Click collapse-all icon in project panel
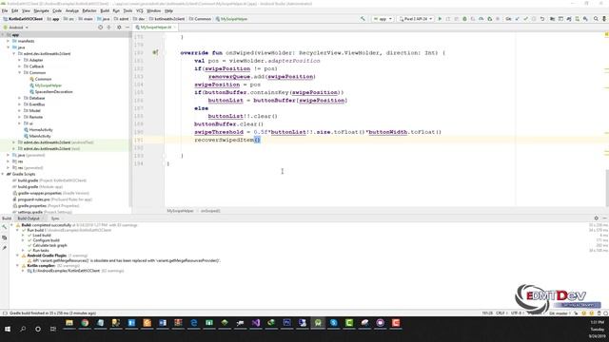The image size is (609, 342). tap(108, 28)
